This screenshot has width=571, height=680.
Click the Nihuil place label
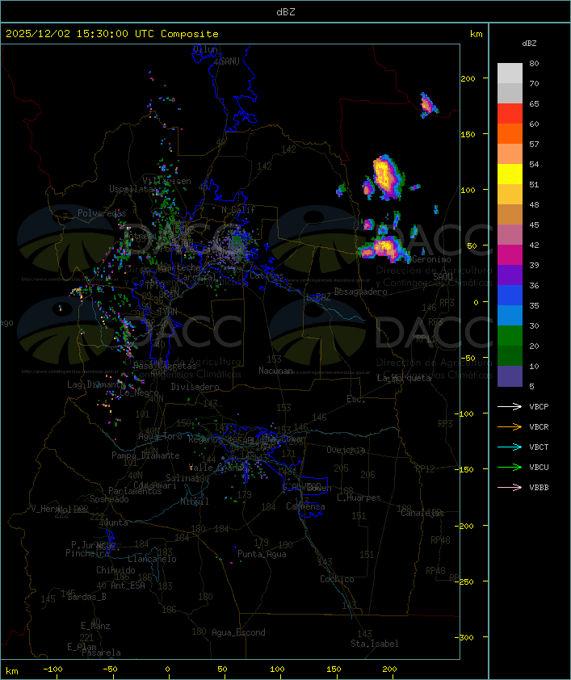coord(195,502)
